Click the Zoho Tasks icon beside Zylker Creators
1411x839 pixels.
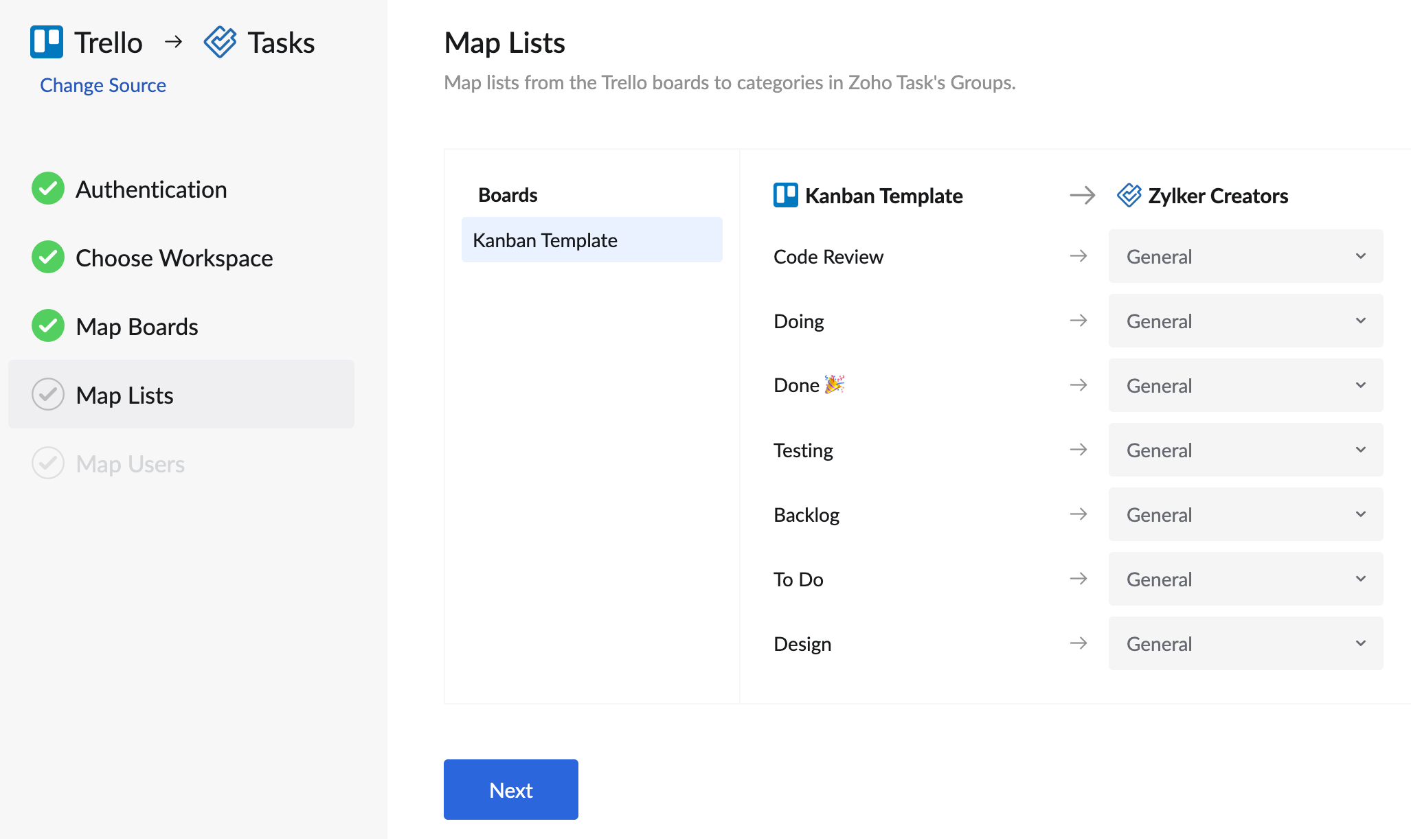coord(1129,195)
